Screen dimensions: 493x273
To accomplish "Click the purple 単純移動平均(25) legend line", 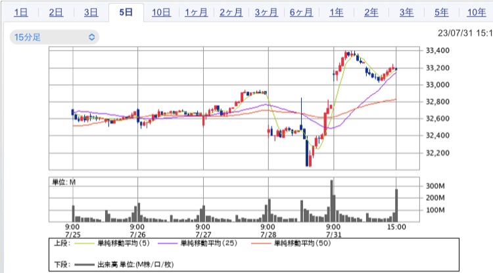I will point(168,243).
